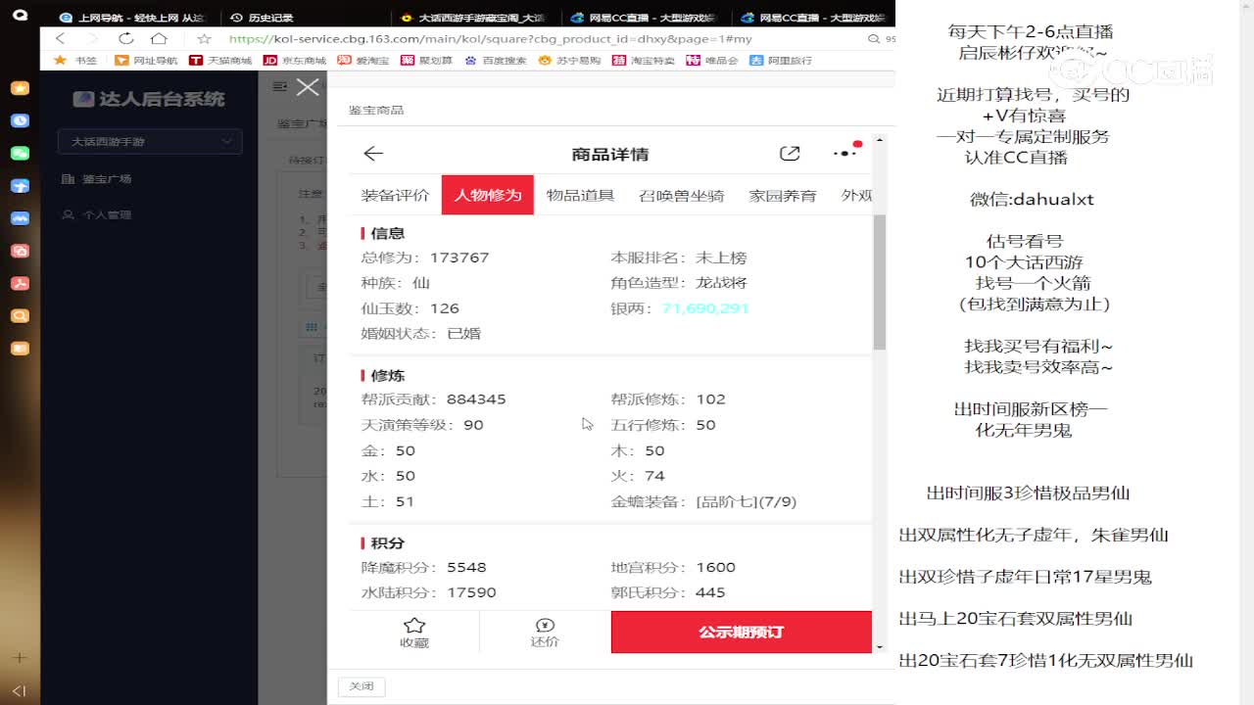The image size is (1254, 705).
Task: Open the 天猫商城 bookmark
Action: (221, 61)
